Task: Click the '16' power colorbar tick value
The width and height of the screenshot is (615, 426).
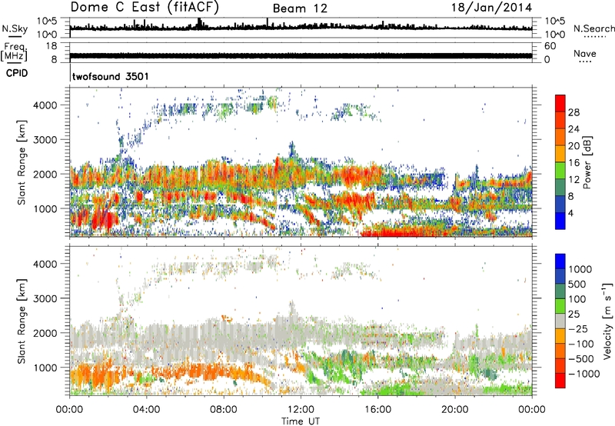Action: coord(573,163)
